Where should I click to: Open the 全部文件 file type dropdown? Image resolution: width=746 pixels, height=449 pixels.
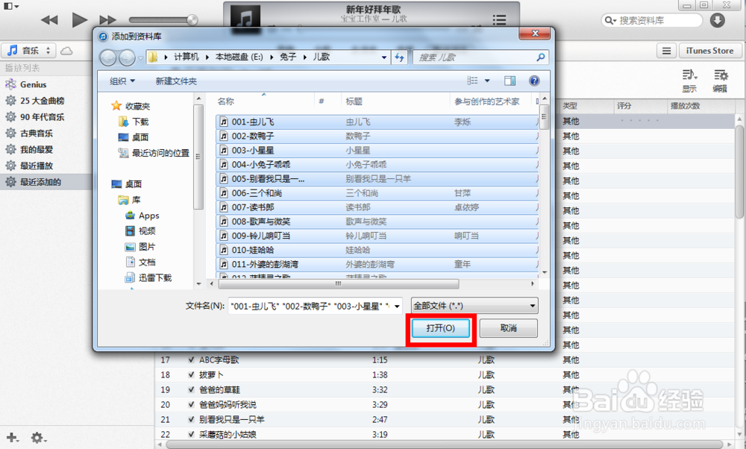point(474,305)
